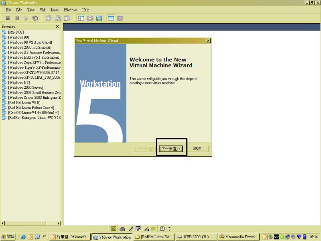Select [Windows-XP-SP2-V7-2006.07.14] favorite
Viewport: 321px width, 241px height.
coord(34,72)
